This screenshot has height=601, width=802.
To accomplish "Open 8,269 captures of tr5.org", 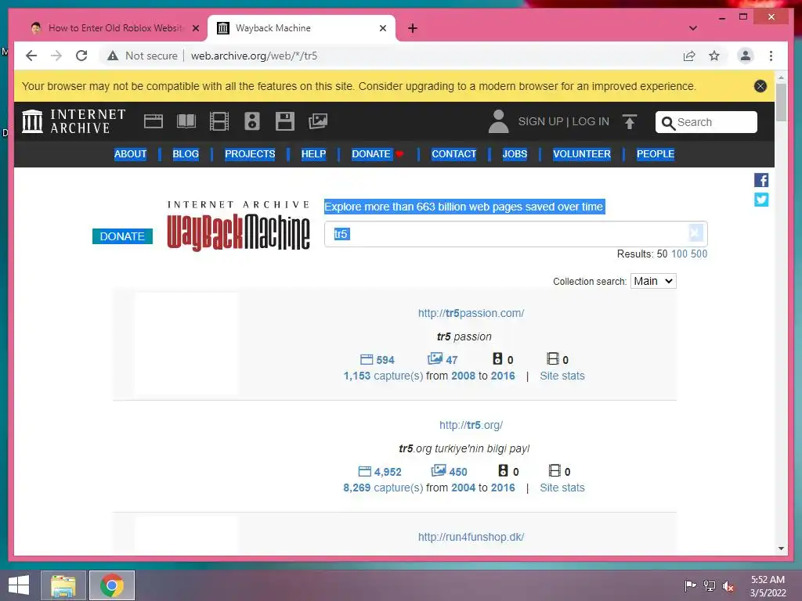I will point(383,488).
